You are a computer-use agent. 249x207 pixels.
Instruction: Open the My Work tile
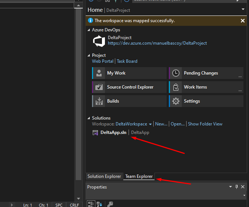tap(129, 73)
